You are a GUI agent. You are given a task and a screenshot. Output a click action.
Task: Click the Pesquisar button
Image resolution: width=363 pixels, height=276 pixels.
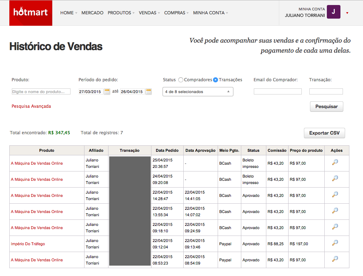[x=326, y=107]
